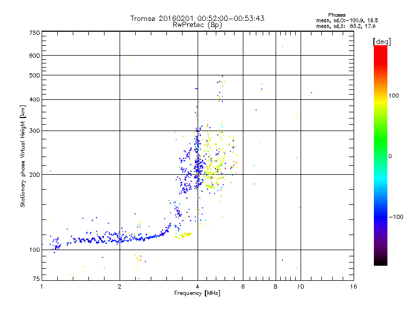Click the x-axis tick label '1'

42,287
